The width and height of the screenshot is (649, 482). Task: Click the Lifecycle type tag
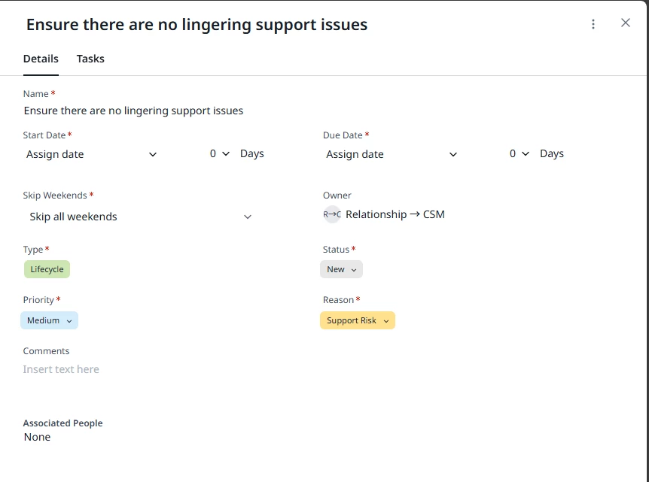(x=47, y=269)
